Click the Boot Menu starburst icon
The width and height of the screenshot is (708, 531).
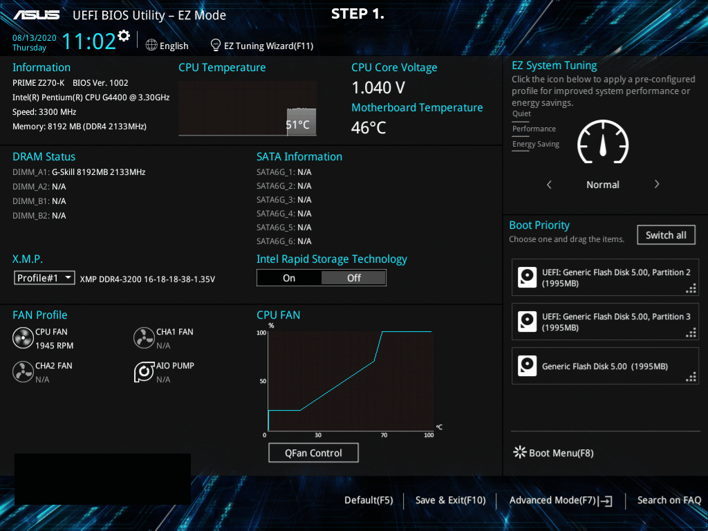520,452
